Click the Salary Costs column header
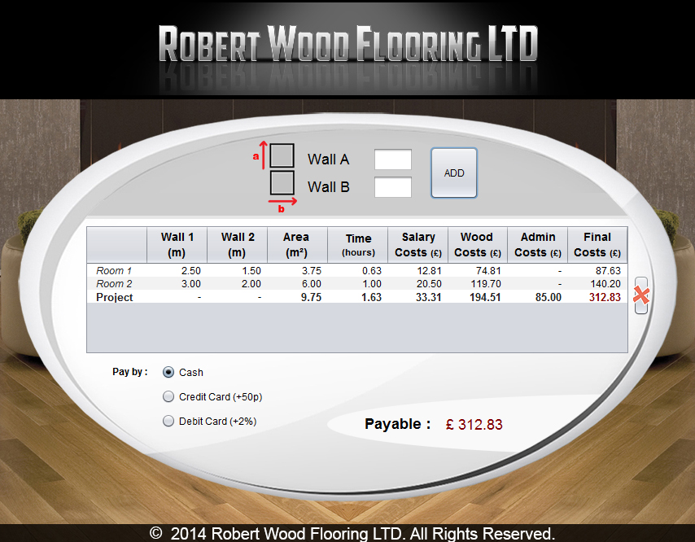 [418, 244]
